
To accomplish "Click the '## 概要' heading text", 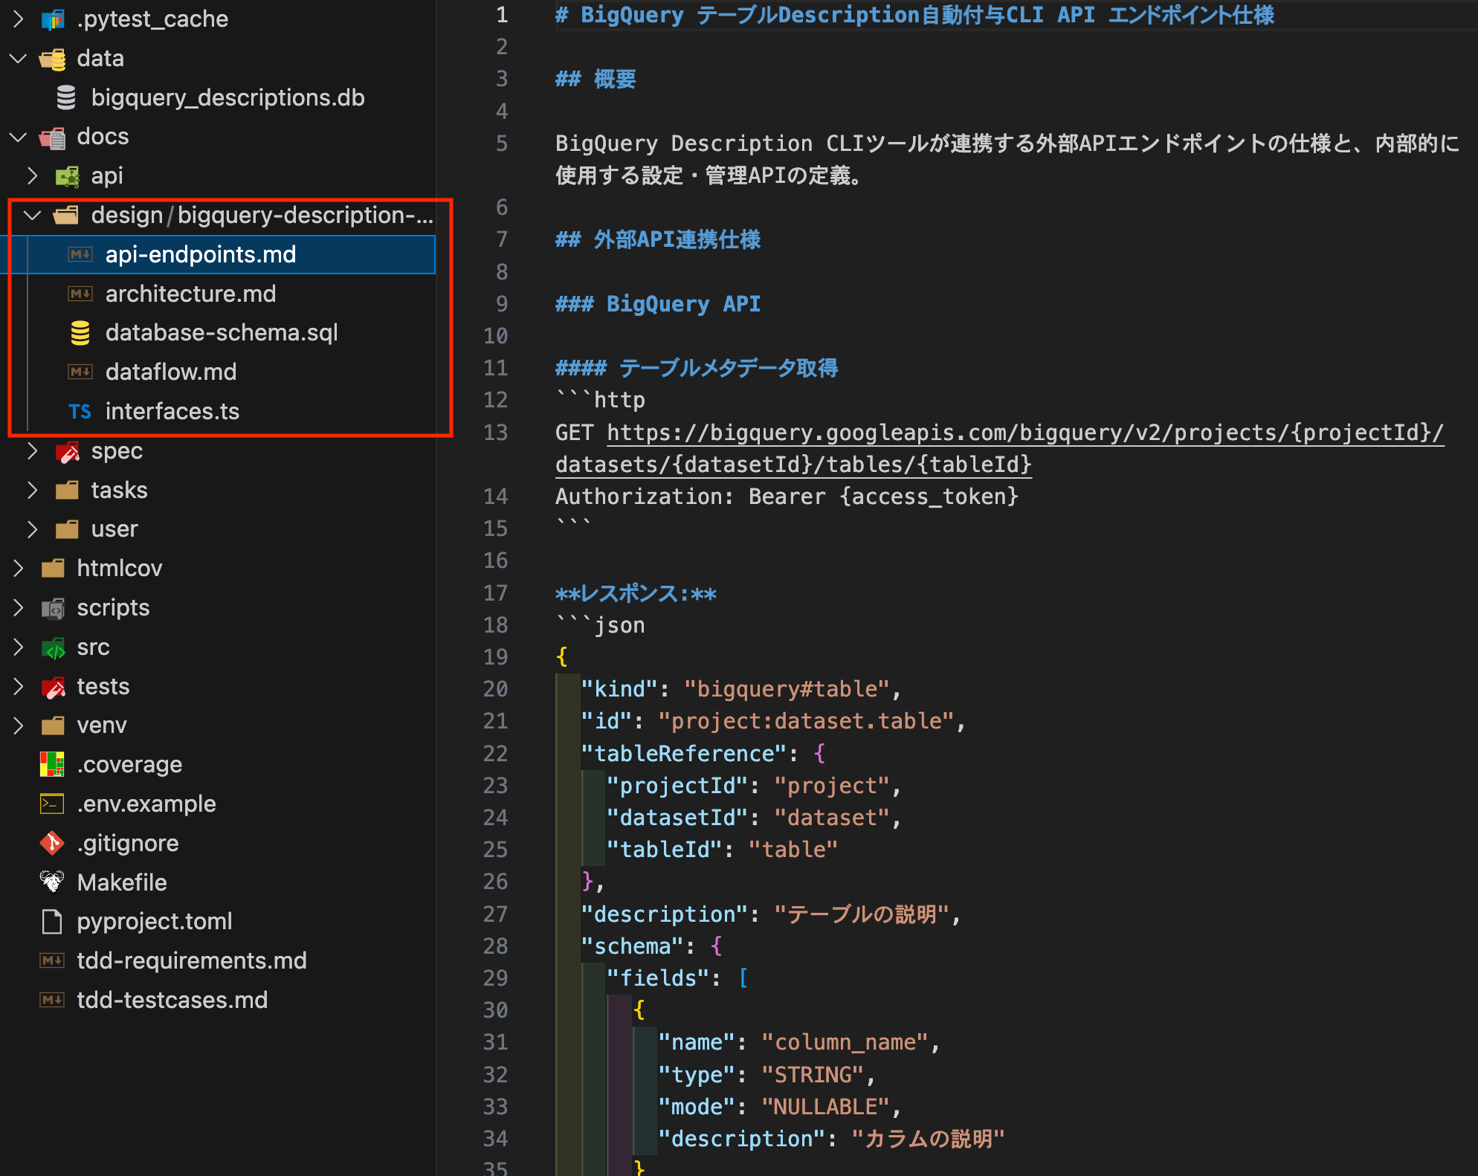I will [596, 79].
